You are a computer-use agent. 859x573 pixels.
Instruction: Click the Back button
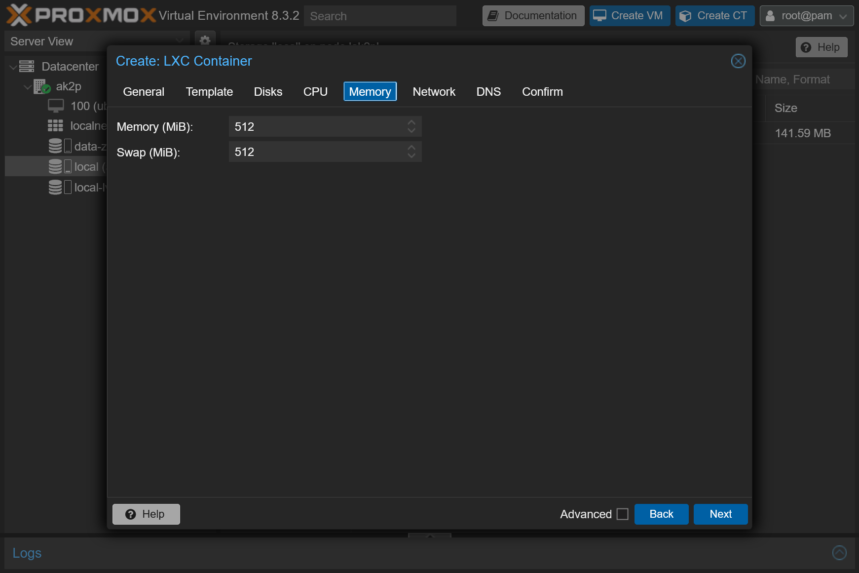[661, 514]
